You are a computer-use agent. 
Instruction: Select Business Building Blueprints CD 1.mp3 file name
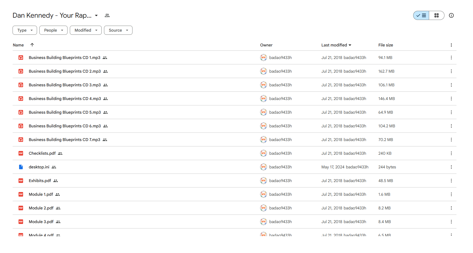click(x=64, y=58)
